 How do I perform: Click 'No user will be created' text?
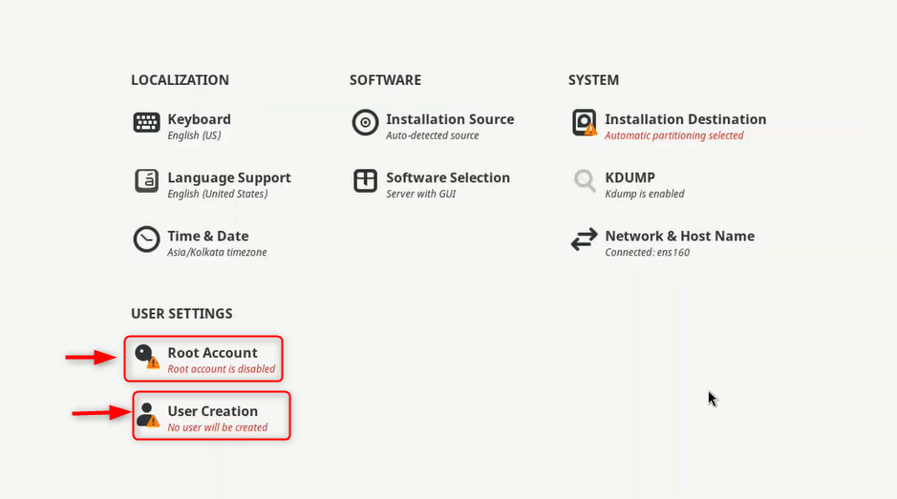(218, 427)
